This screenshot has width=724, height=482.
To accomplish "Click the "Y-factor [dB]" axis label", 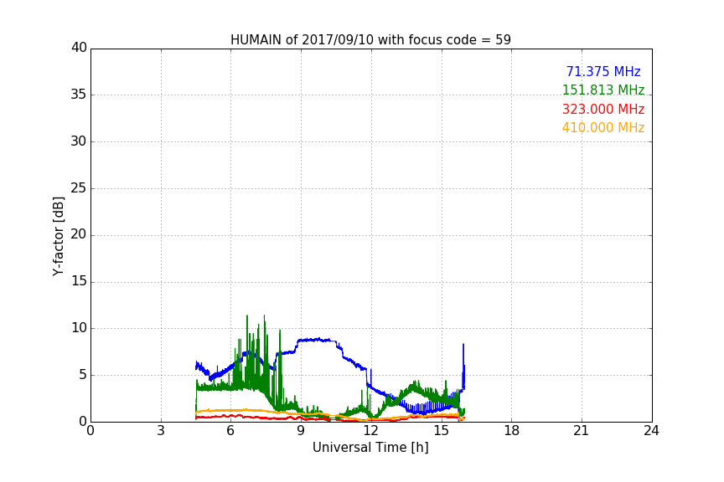I will coord(58,236).
